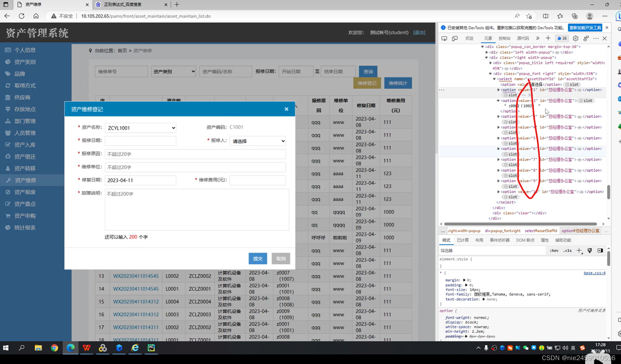Click the favorites star icon in address bar

point(529,16)
